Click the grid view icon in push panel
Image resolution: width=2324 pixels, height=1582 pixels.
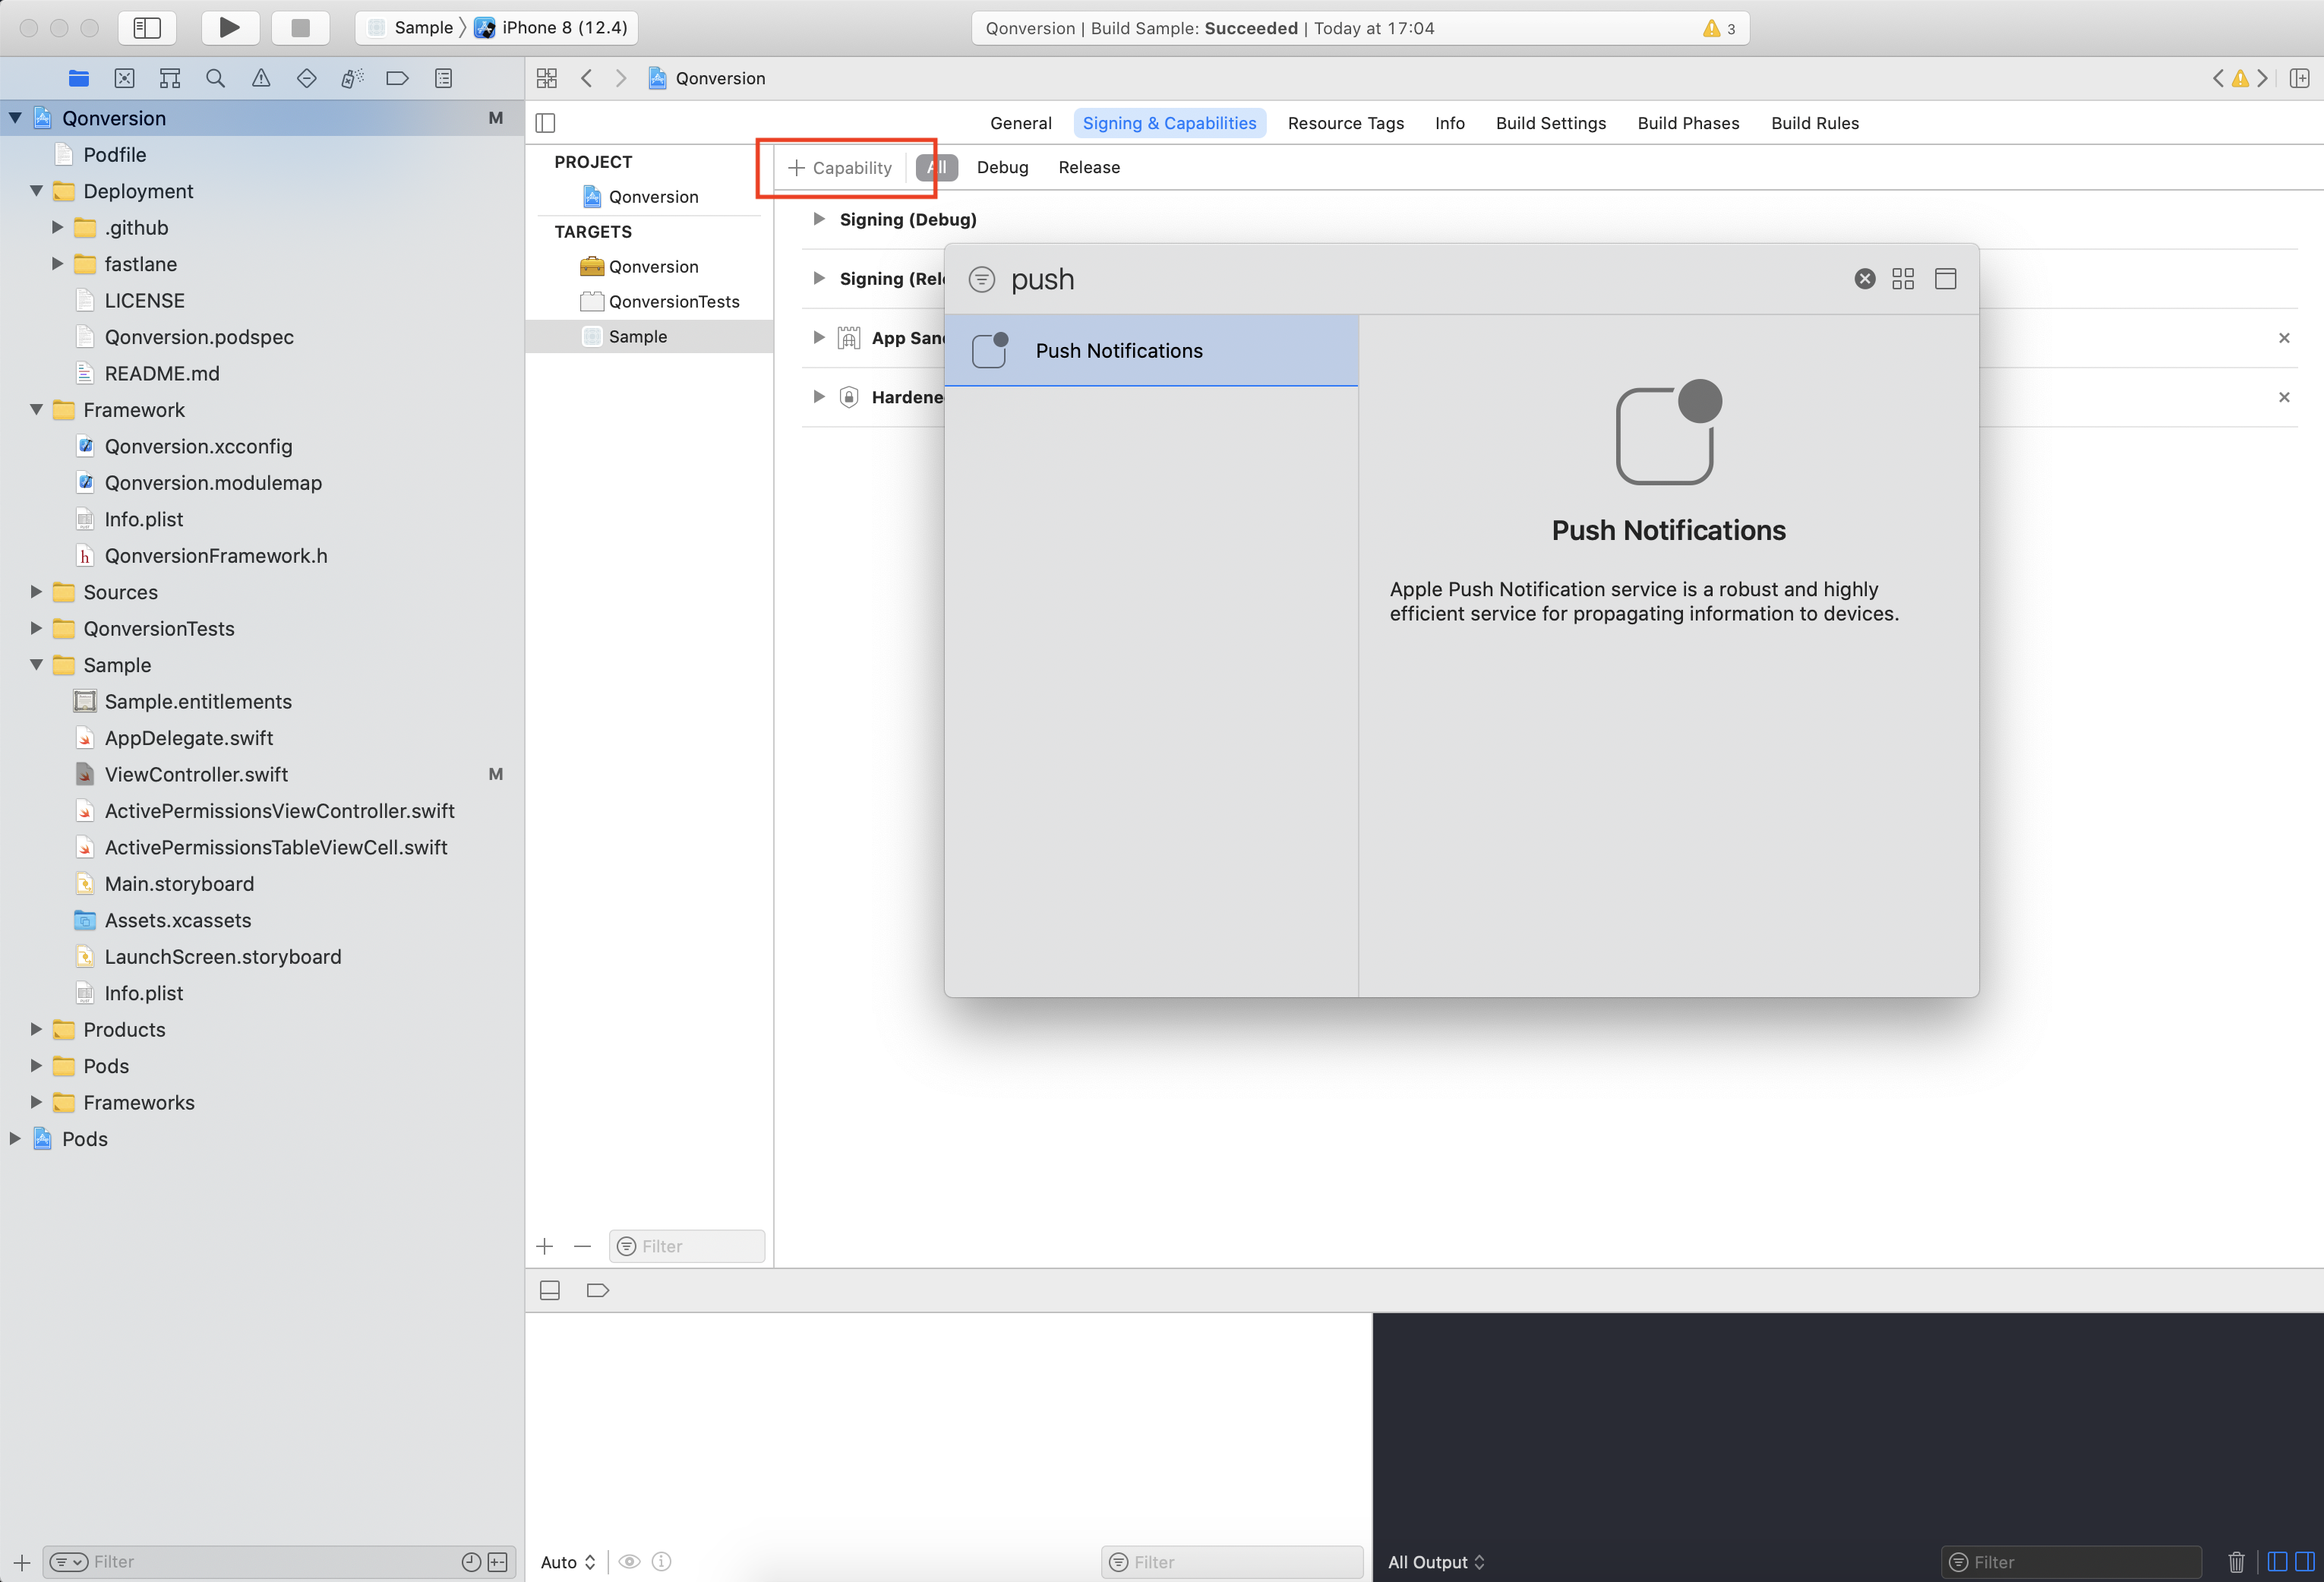tap(1906, 279)
